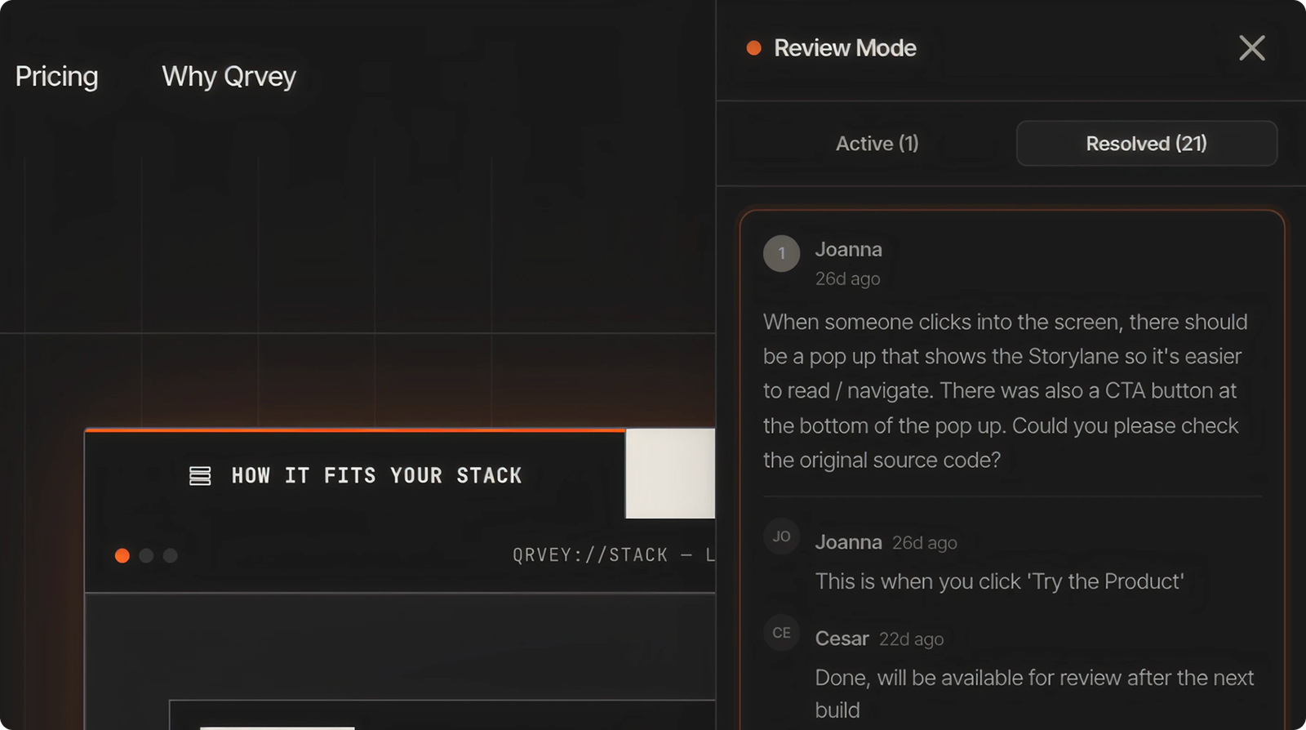Screen dimensions: 1306x730
Task: Click the rightmost gray window dot
Action: 170,555
